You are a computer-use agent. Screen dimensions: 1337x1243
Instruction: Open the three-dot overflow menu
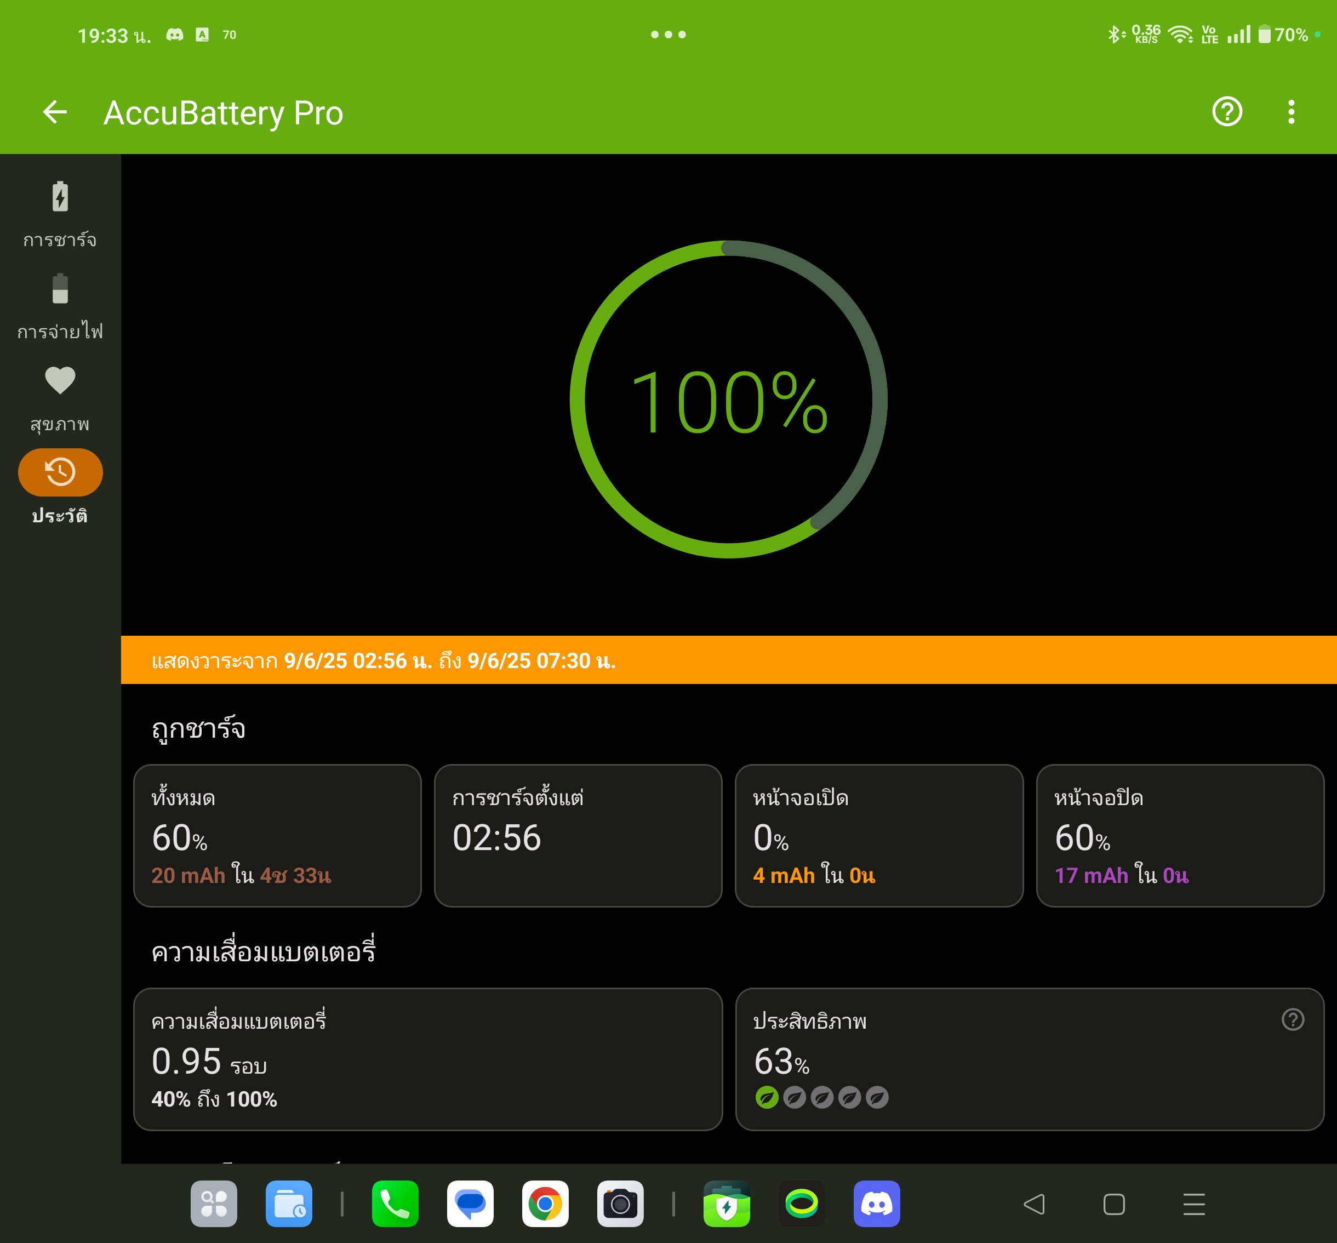tap(1292, 112)
